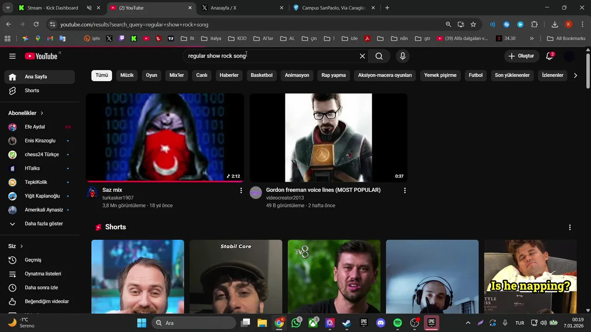Open the iptv bookmark

click(92, 39)
